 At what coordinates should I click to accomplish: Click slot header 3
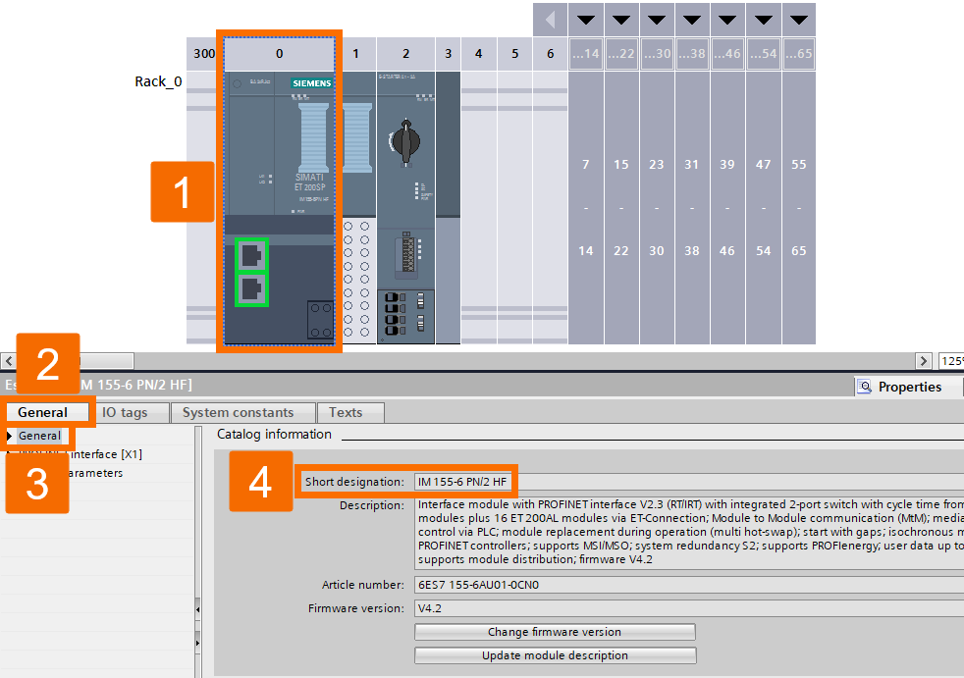pyautogui.click(x=449, y=54)
